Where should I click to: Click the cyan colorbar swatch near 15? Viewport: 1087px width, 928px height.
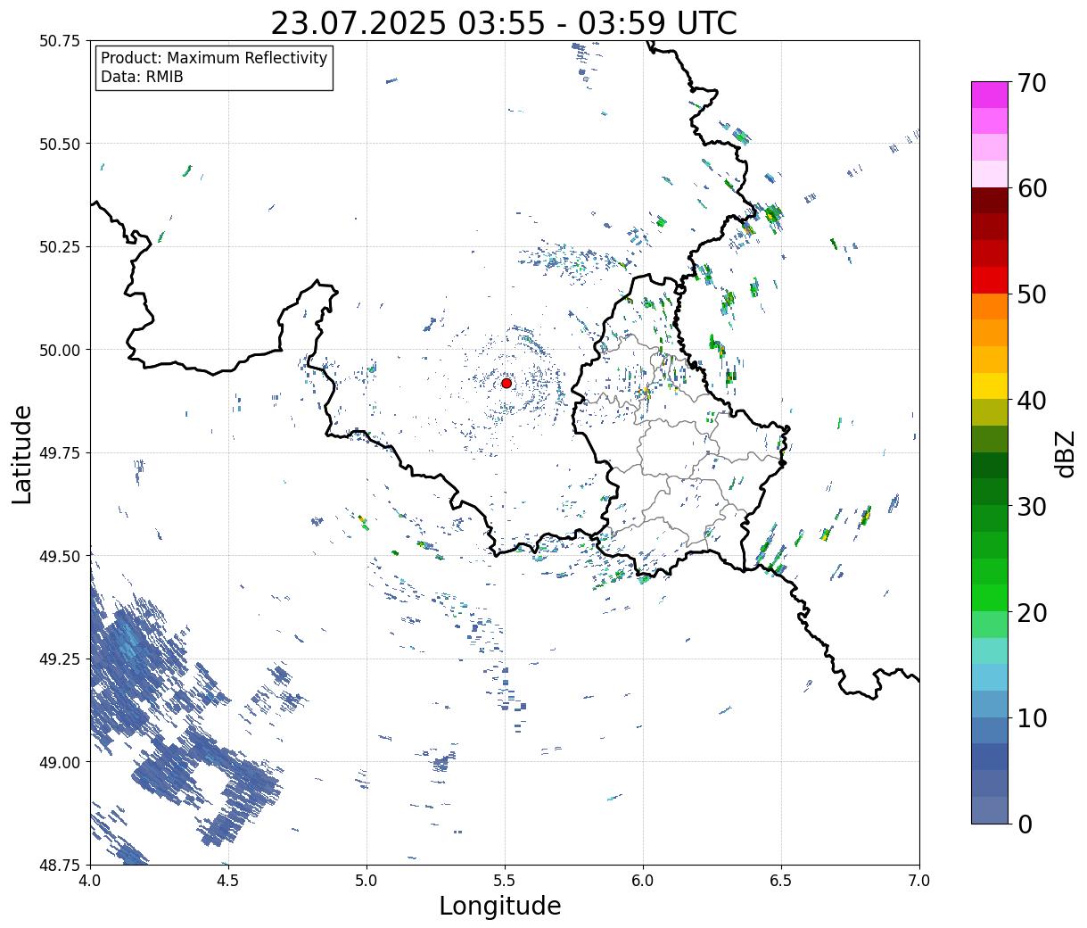click(x=990, y=677)
